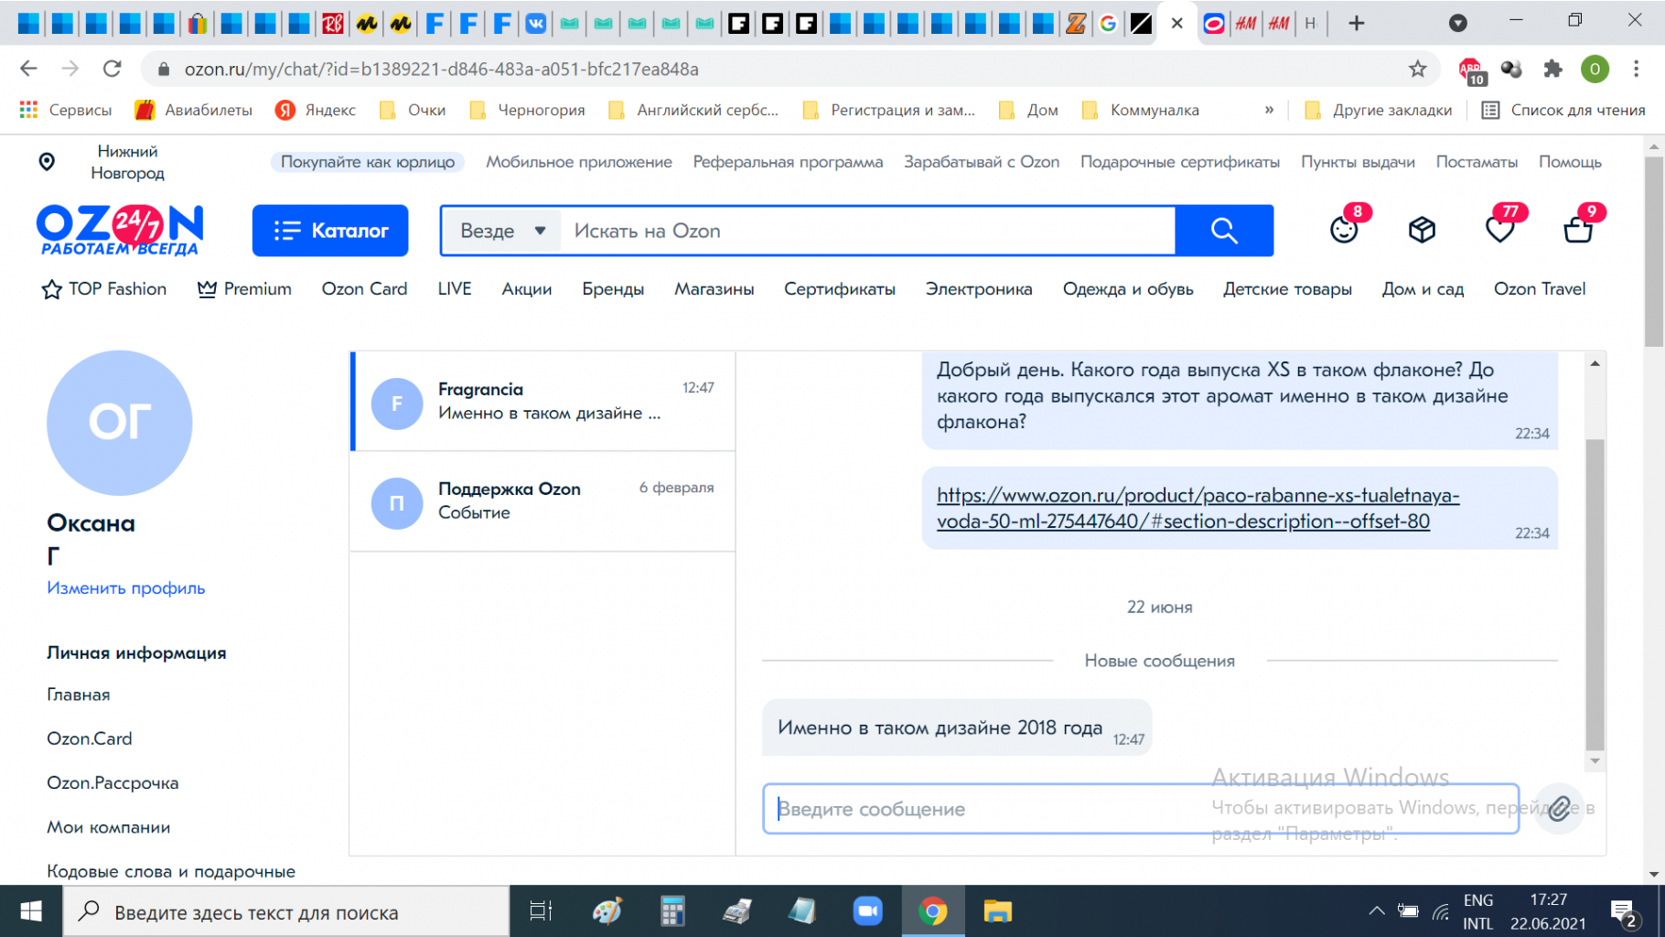Open File Explorer from taskbar

997,911
